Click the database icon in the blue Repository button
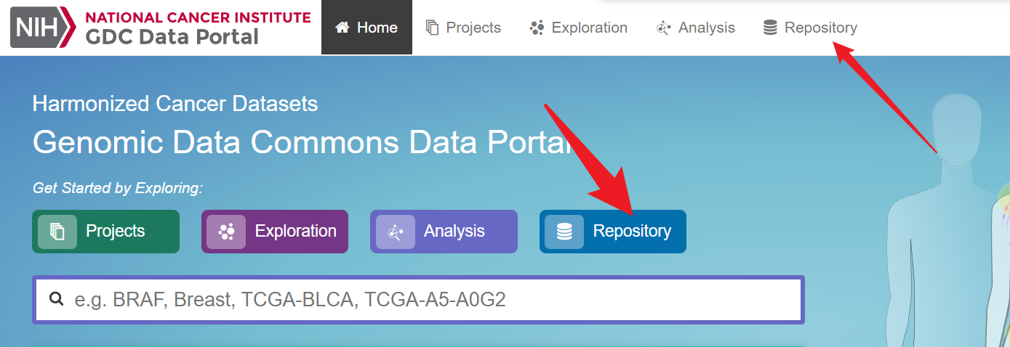This screenshot has width=1010, height=347. [x=564, y=232]
